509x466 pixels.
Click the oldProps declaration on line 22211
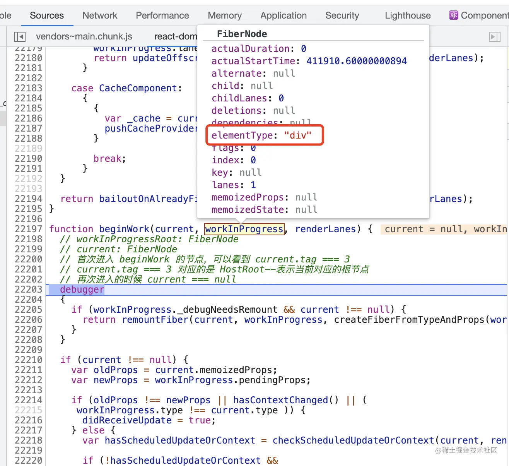click(116, 370)
